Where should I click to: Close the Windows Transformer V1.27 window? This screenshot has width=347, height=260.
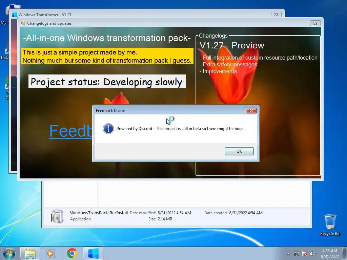[276, 15]
